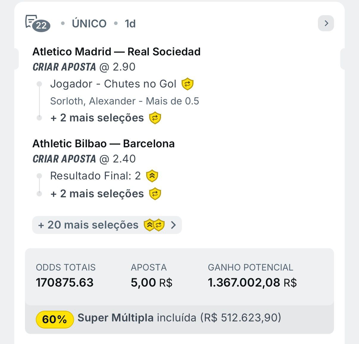Click the swap shield beside Jogador - Chutes no Gol

click(x=188, y=84)
